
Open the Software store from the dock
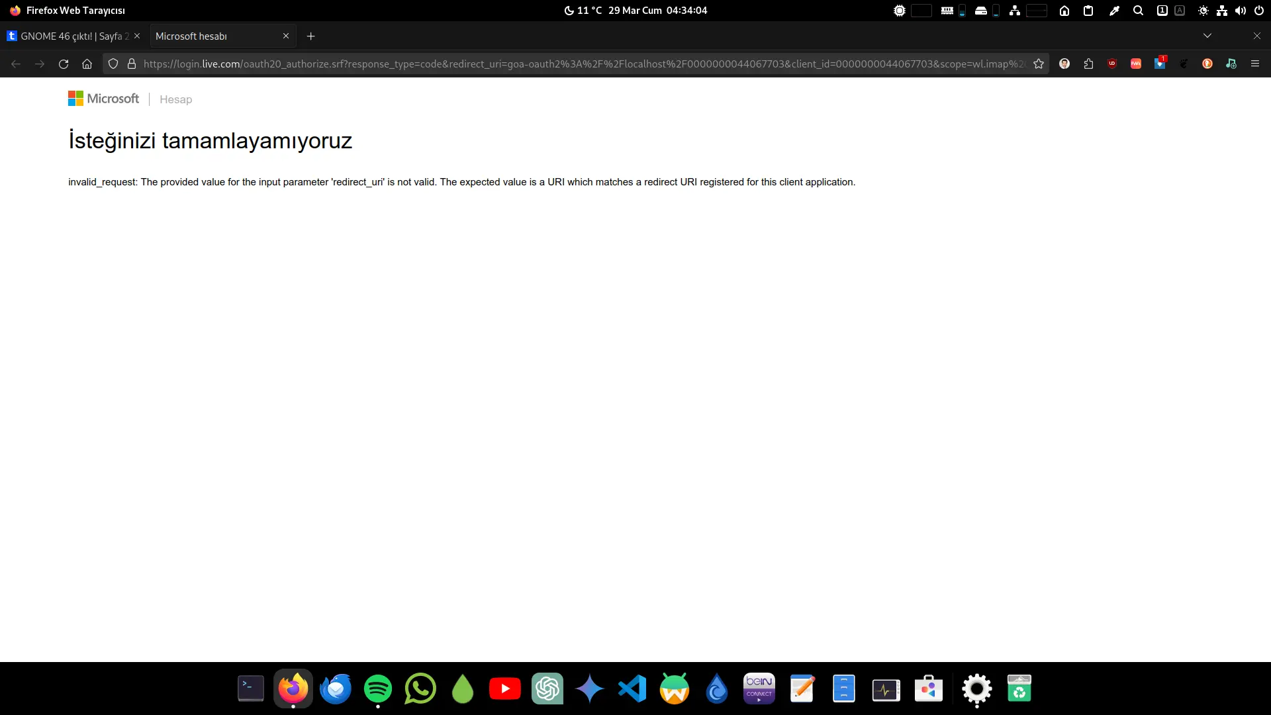[x=929, y=689]
